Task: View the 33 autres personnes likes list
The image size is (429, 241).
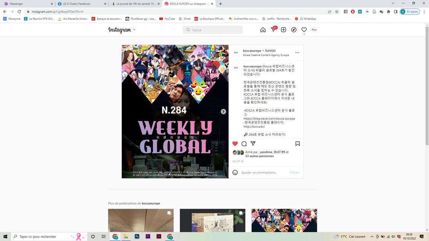Action: 259,156
